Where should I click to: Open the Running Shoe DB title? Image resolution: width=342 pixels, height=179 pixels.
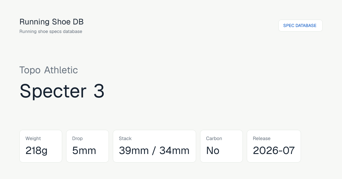[52, 22]
